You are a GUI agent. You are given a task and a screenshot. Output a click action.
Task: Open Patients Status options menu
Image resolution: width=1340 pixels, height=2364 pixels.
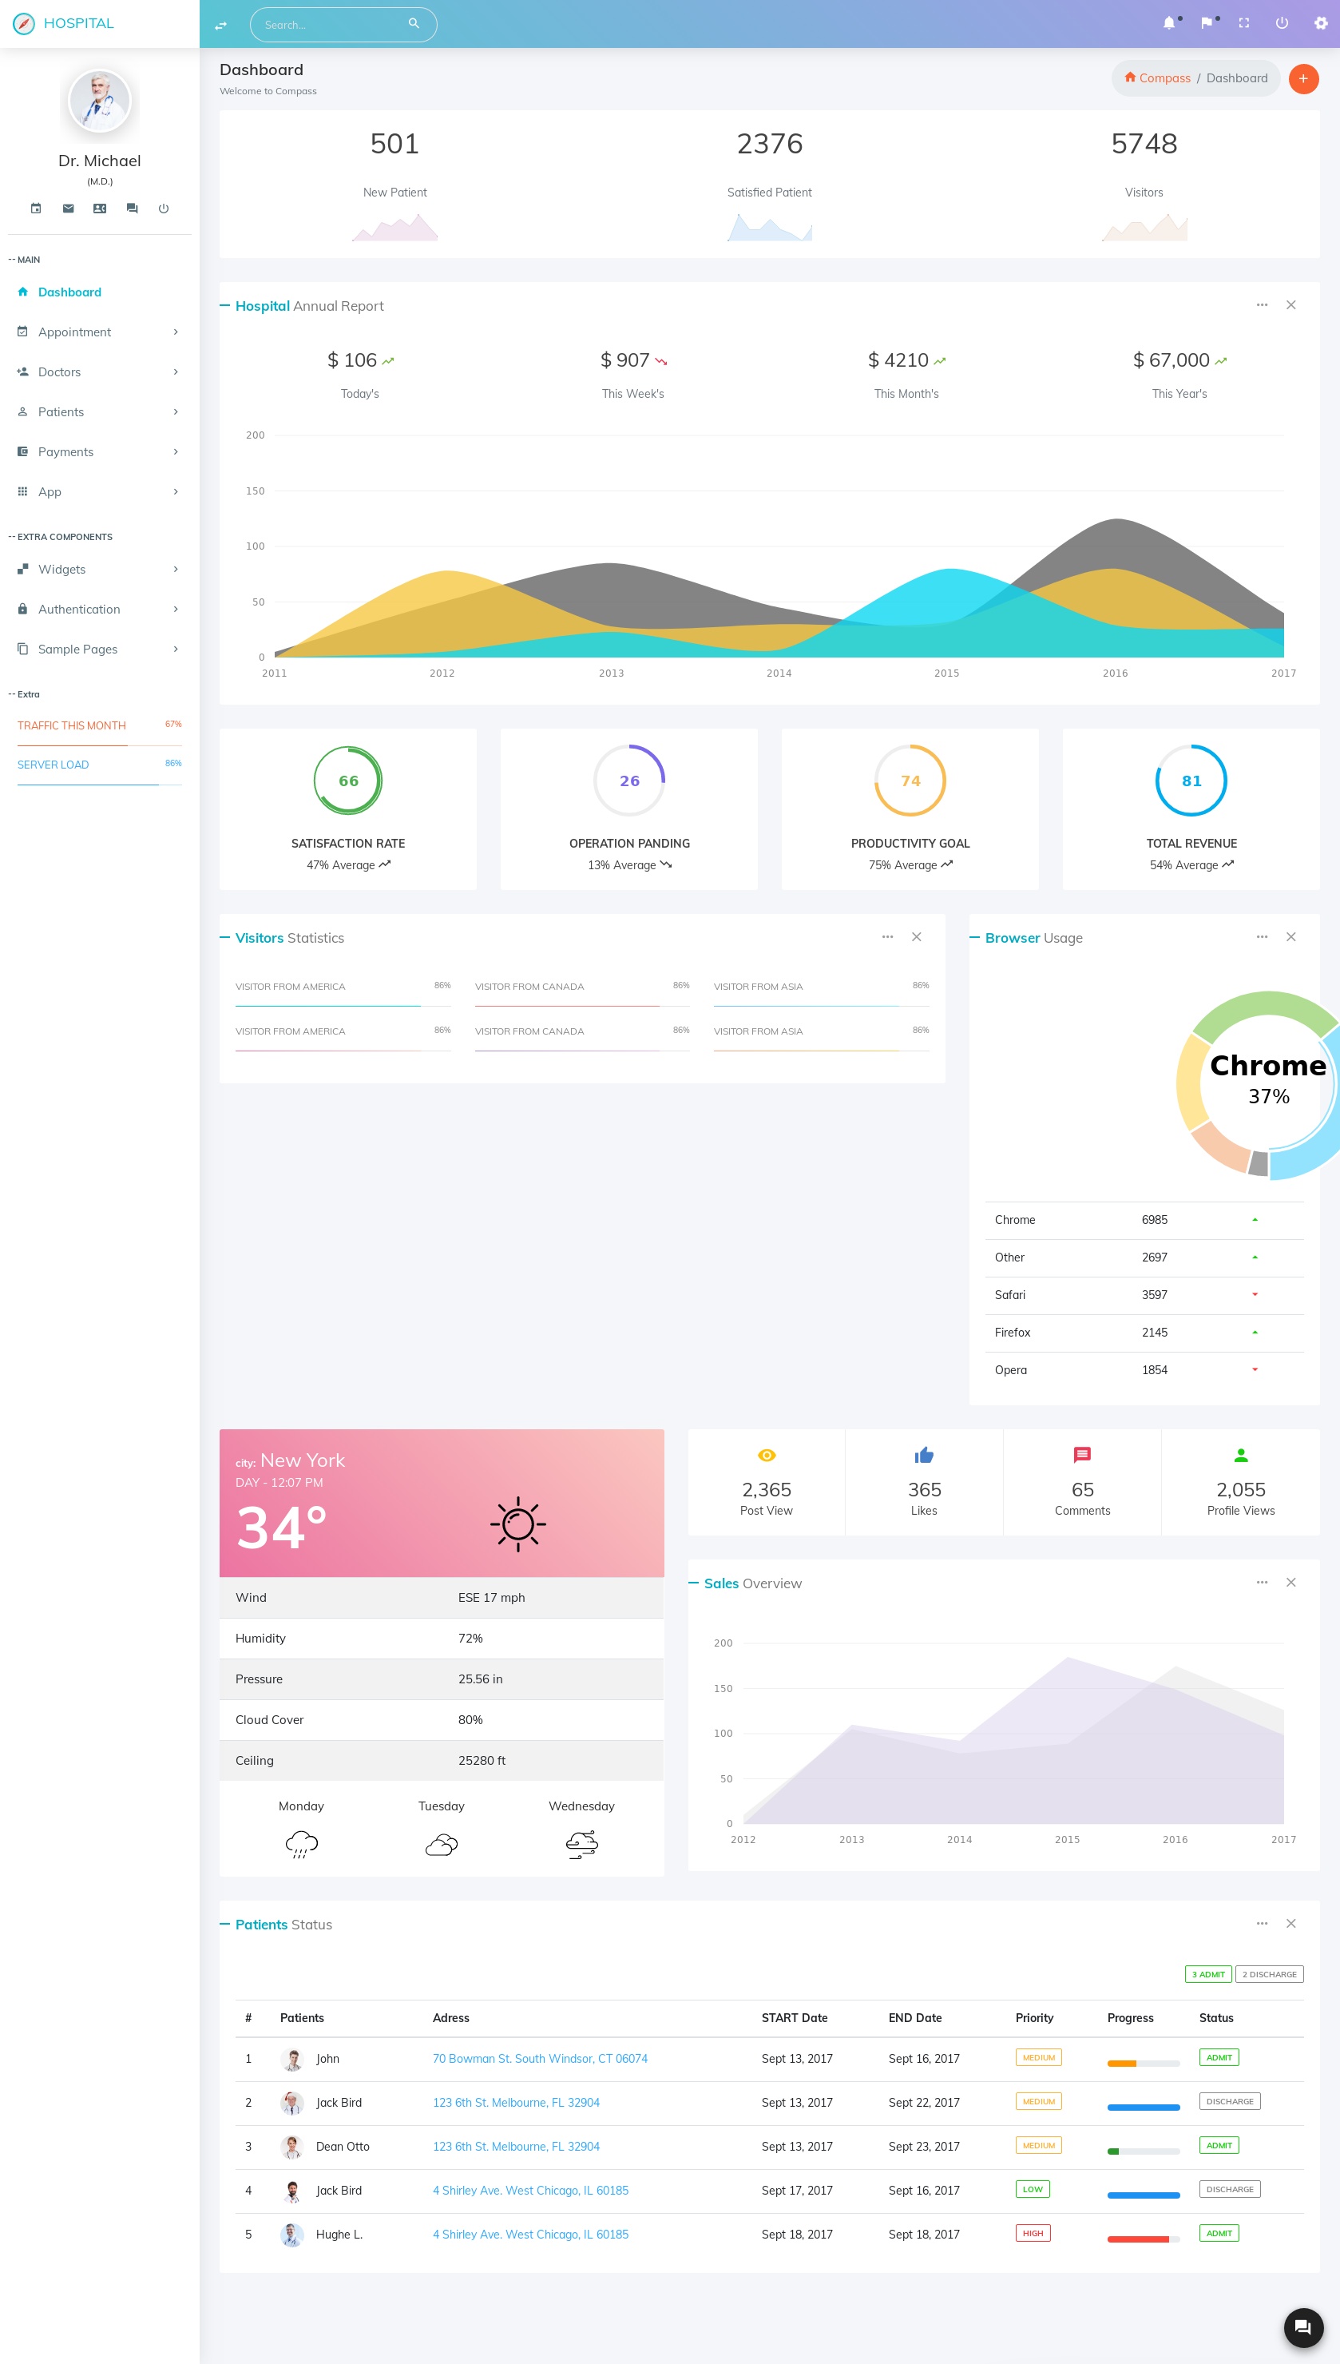(1262, 1923)
